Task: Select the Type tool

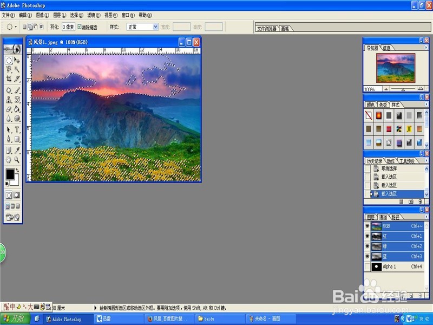Action: point(17,129)
